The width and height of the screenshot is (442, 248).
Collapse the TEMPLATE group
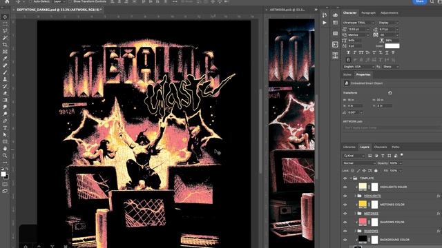(x=351, y=178)
